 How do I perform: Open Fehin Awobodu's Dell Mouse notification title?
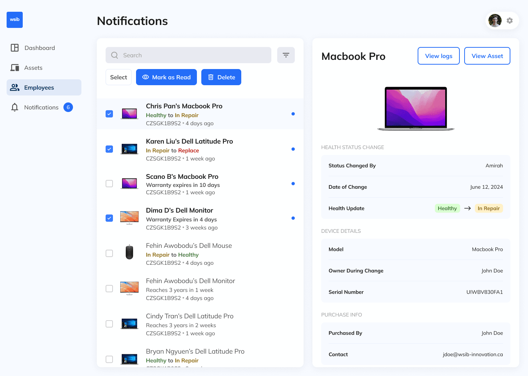click(189, 246)
